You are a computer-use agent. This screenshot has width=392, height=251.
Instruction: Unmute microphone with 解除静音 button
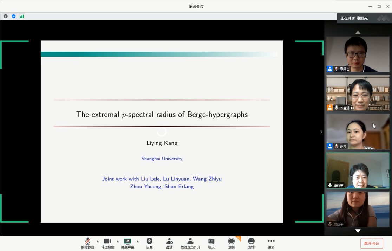coord(87,243)
